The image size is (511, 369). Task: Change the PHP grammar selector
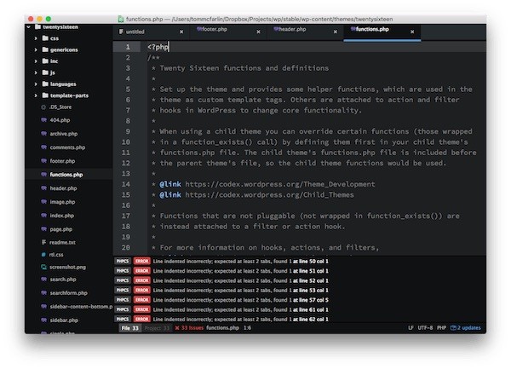(x=441, y=328)
